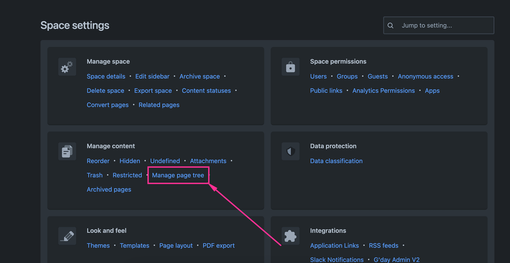This screenshot has height=263, width=510.
Task: Click the Look and feel section title
Action: (x=107, y=231)
